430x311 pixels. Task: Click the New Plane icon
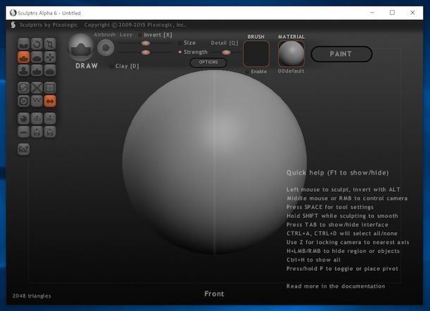pos(23,132)
